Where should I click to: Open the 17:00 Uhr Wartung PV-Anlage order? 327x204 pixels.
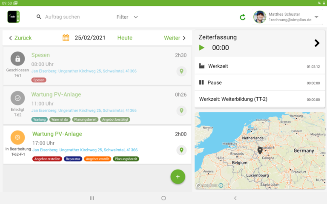57,134
